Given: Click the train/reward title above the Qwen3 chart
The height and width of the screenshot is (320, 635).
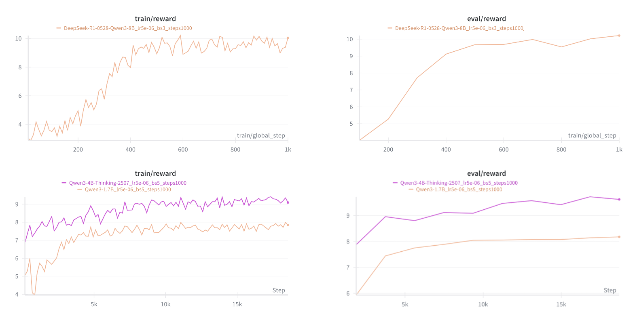Looking at the screenshot, I should click(x=155, y=173).
